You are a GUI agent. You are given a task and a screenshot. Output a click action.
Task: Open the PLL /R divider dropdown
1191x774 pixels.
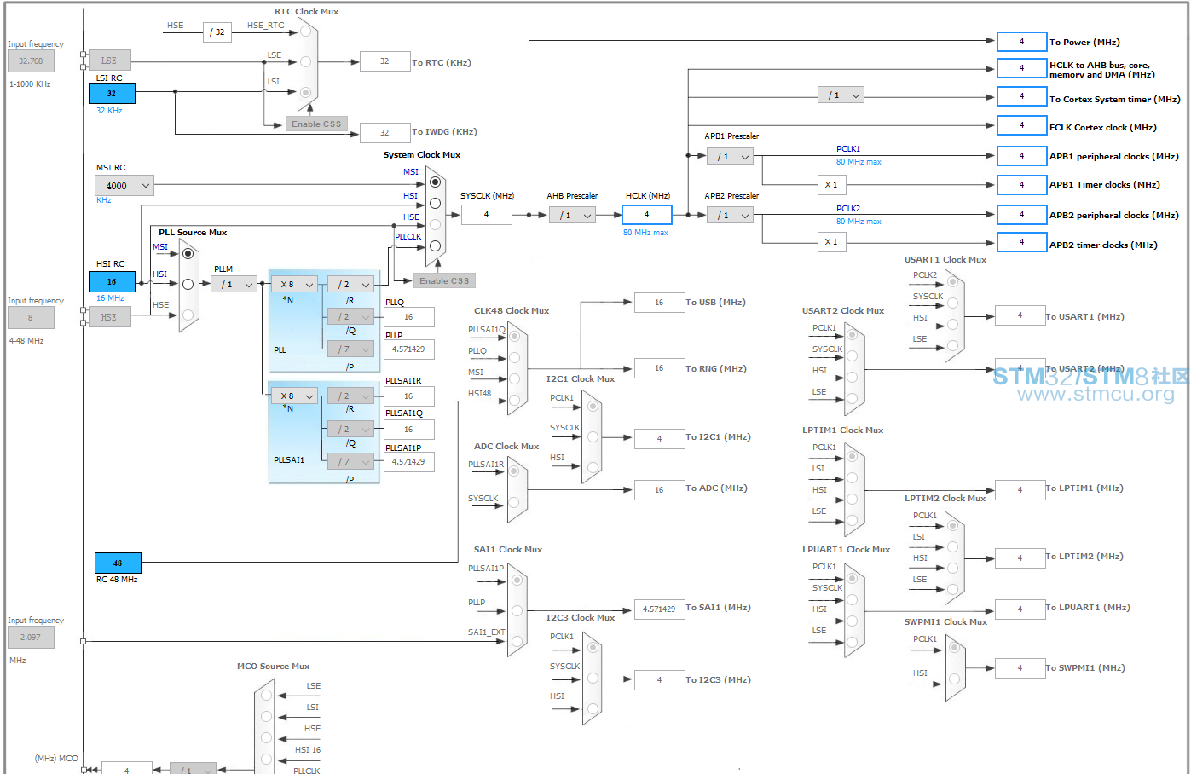click(351, 285)
